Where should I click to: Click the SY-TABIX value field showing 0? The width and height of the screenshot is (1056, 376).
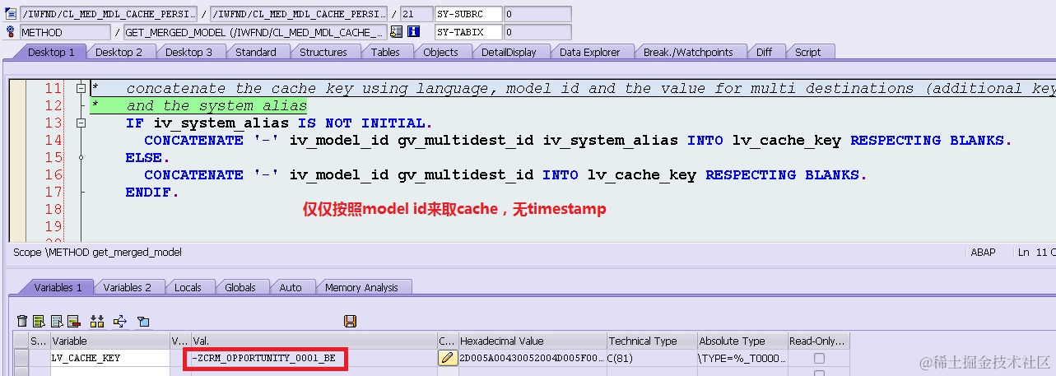[x=537, y=32]
